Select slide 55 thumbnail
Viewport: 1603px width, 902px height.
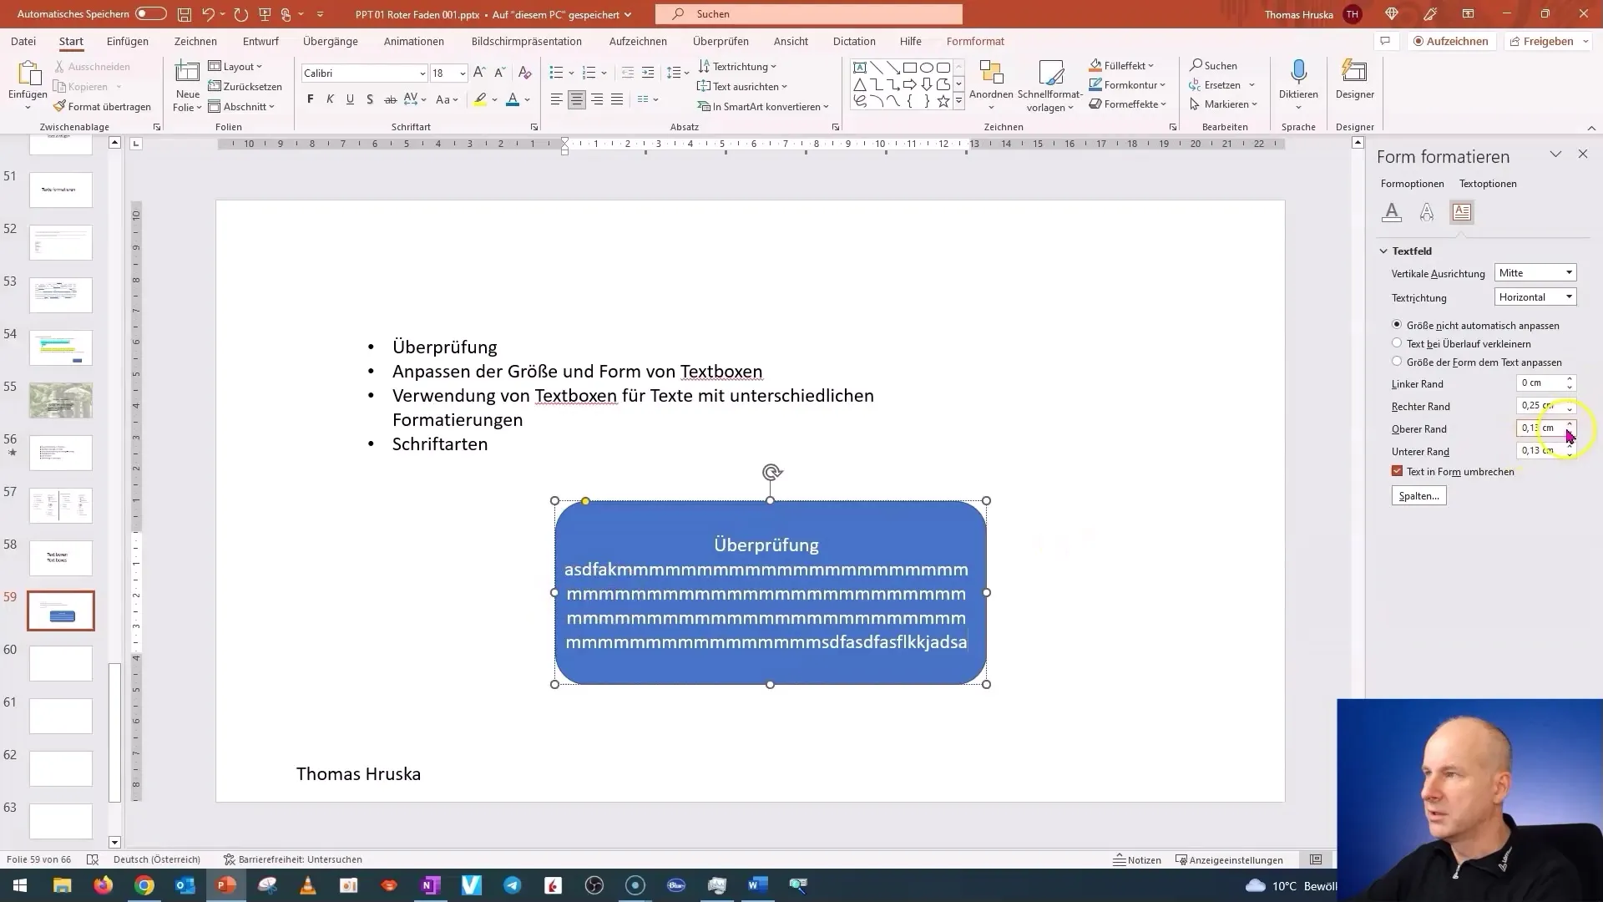[x=61, y=401]
